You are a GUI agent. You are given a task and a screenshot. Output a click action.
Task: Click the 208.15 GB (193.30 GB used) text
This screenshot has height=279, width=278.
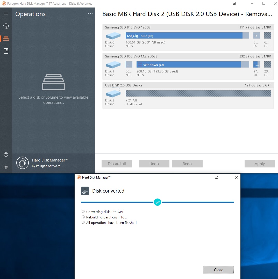coord(157,71)
